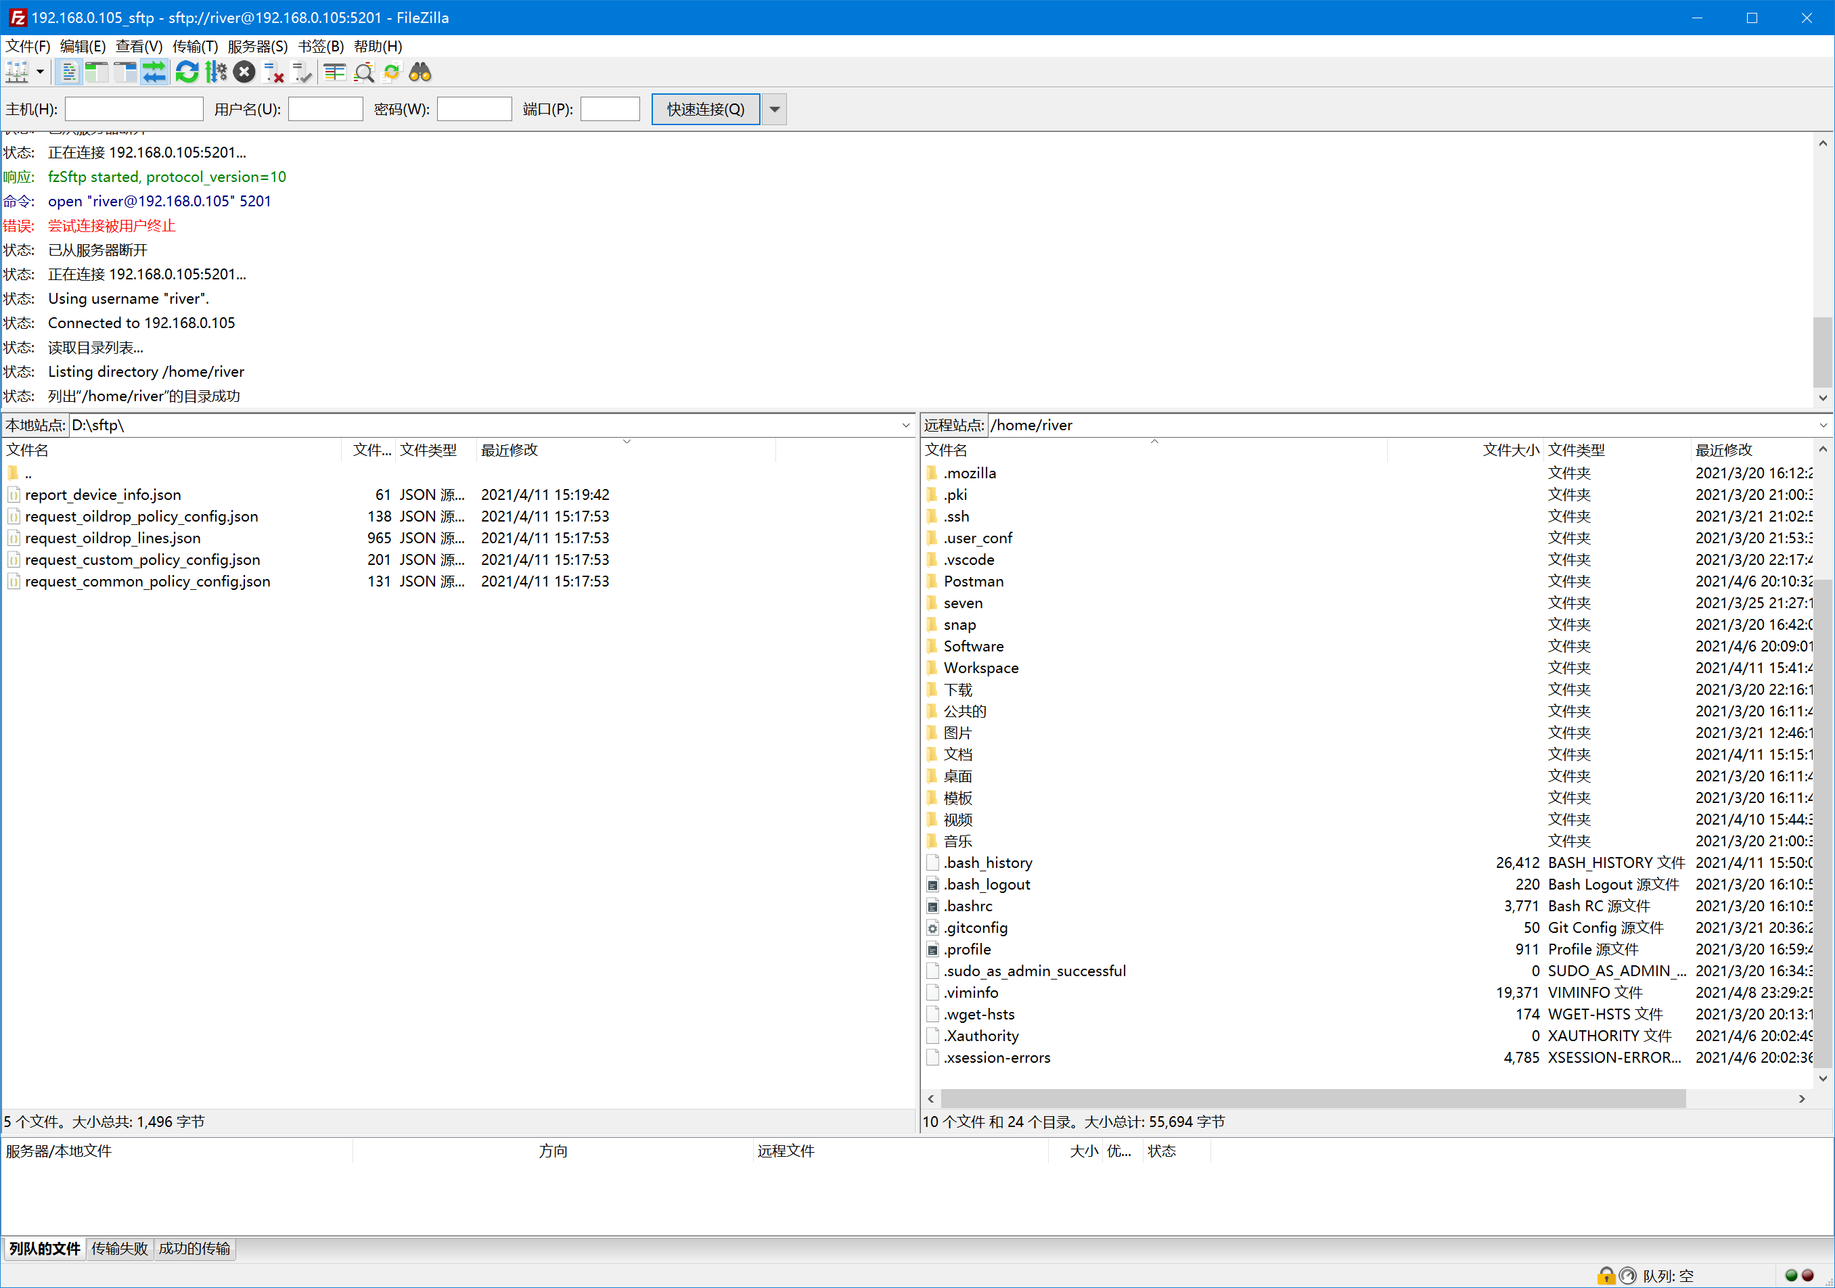This screenshot has width=1835, height=1288.
Task: Click the encryption lock icon in status bar
Action: tap(1606, 1275)
